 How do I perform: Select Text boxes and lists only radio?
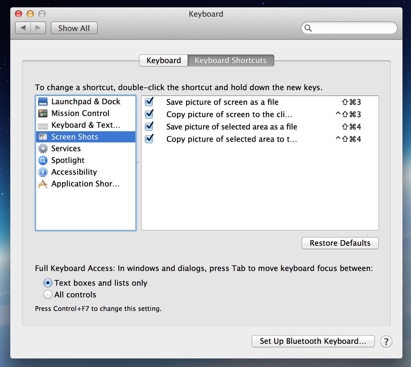[x=48, y=283]
